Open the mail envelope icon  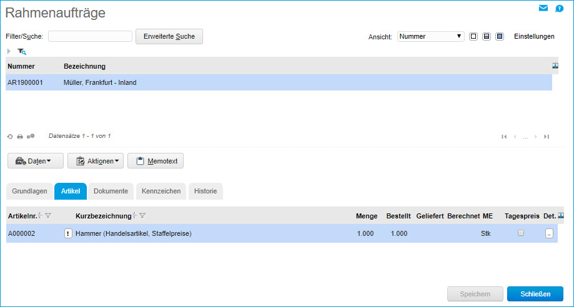tap(543, 8)
